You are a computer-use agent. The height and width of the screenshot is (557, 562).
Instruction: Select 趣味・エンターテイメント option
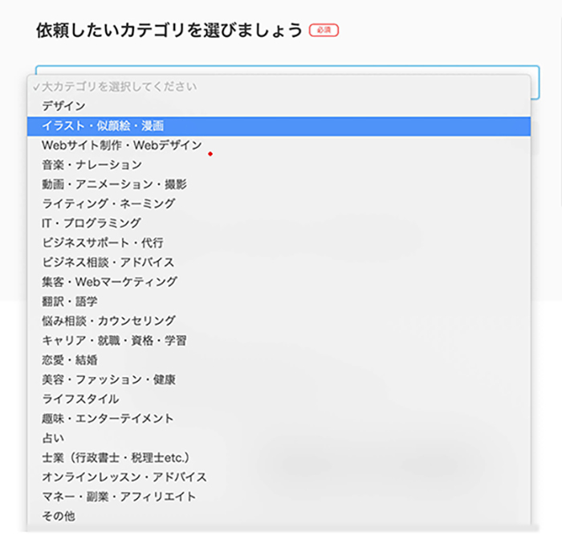point(279,419)
